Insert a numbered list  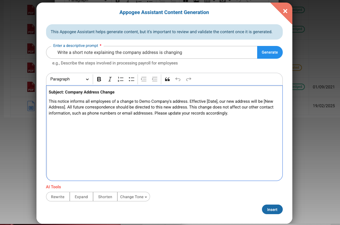121,79
